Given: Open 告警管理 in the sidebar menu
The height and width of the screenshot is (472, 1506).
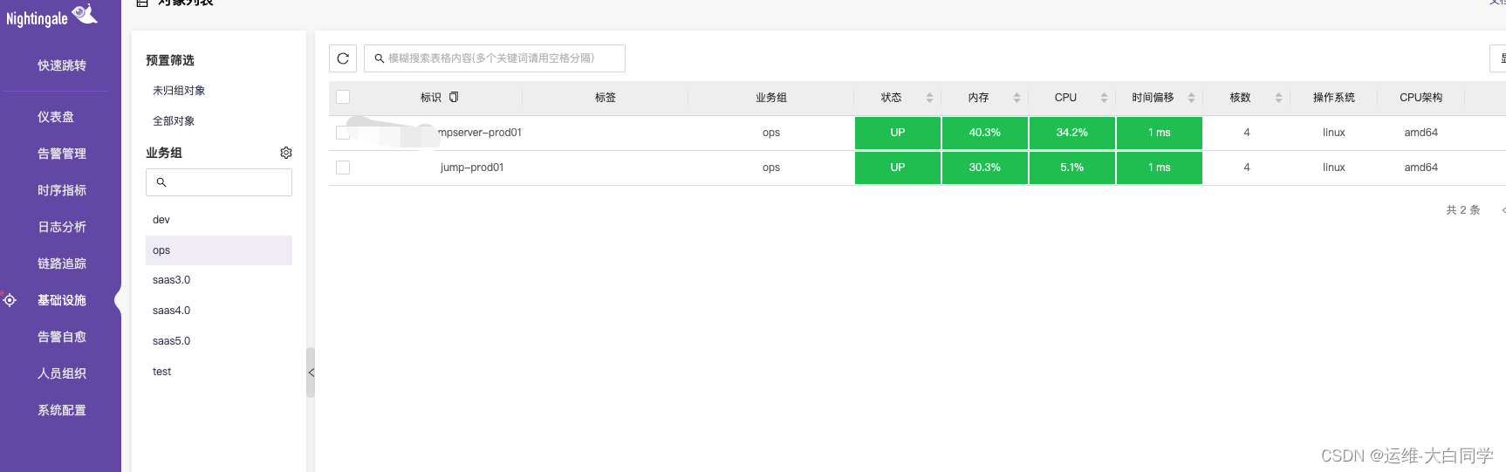Looking at the screenshot, I should tap(62, 154).
